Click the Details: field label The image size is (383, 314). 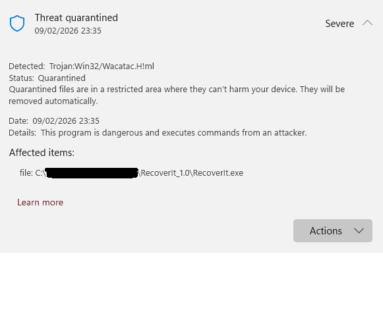pos(22,133)
